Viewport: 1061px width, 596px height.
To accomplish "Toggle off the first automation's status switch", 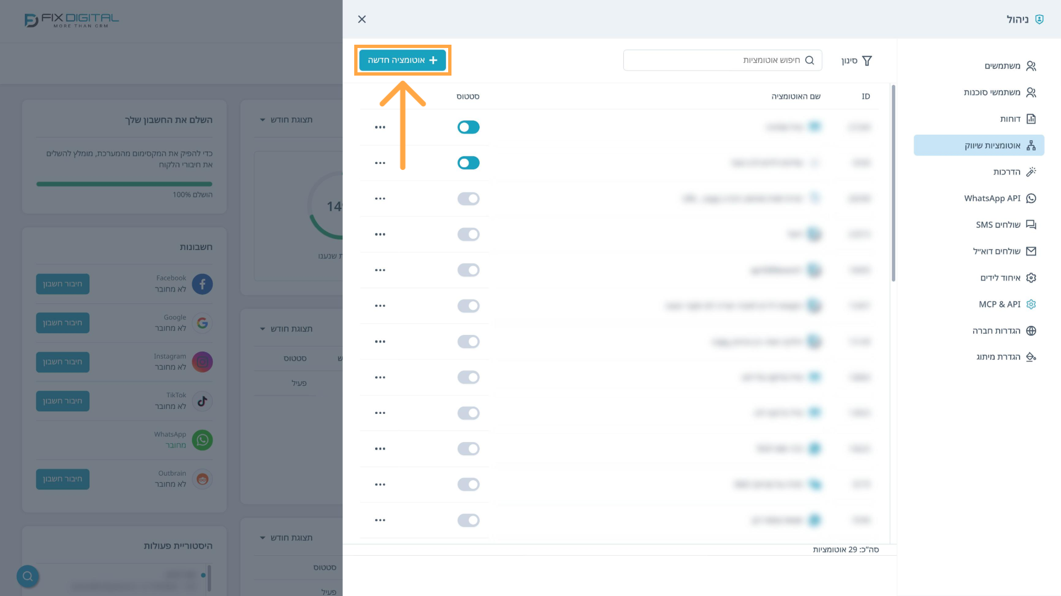I will (468, 127).
